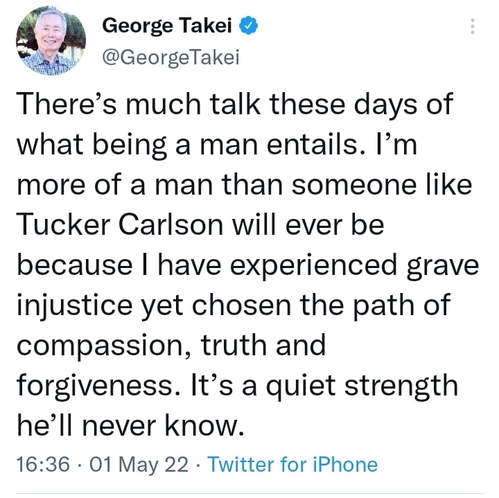Open the Twitter for iPhone source link
This screenshot has height=498, width=499.
(292, 464)
